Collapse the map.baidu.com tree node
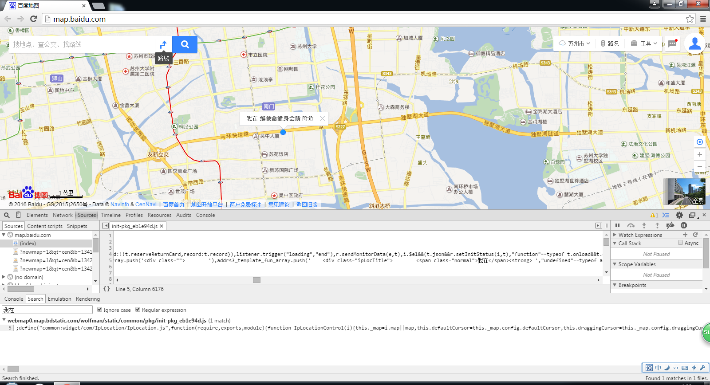Image resolution: width=710 pixels, height=385 pixels. [x=4, y=235]
